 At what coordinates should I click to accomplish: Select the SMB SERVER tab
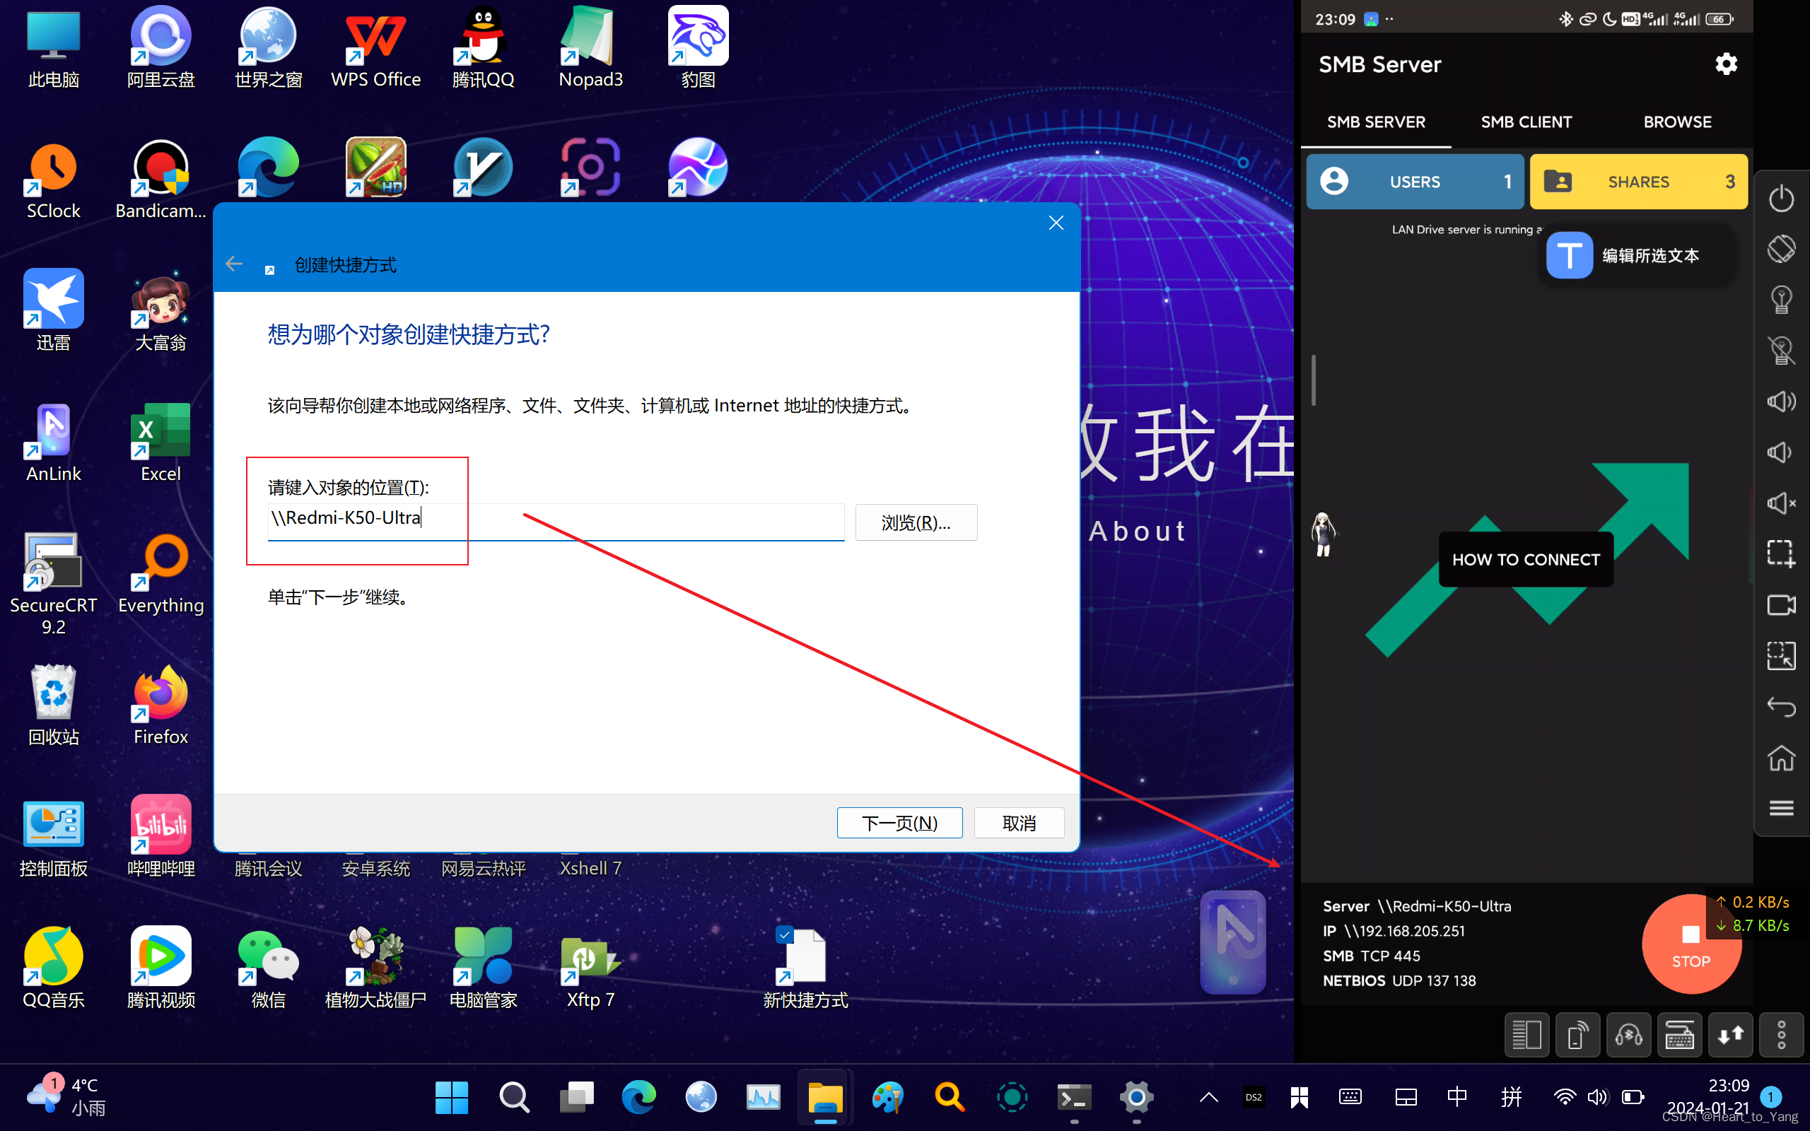pos(1376,122)
